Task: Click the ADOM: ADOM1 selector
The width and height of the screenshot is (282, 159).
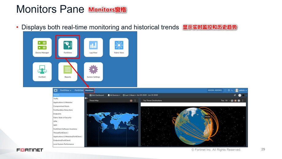Action: (x=215, y=90)
